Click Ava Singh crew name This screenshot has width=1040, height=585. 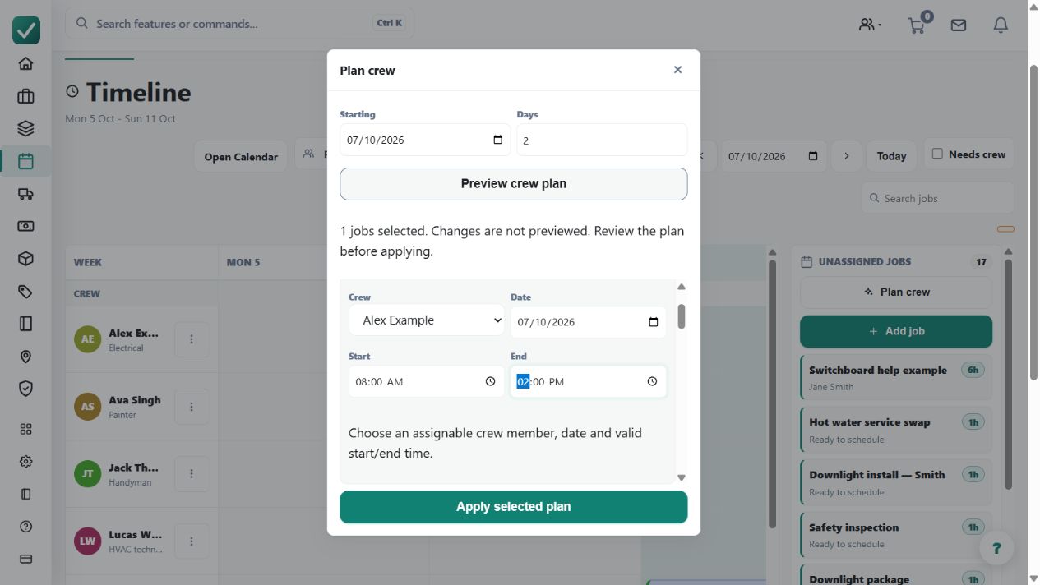[x=135, y=400]
